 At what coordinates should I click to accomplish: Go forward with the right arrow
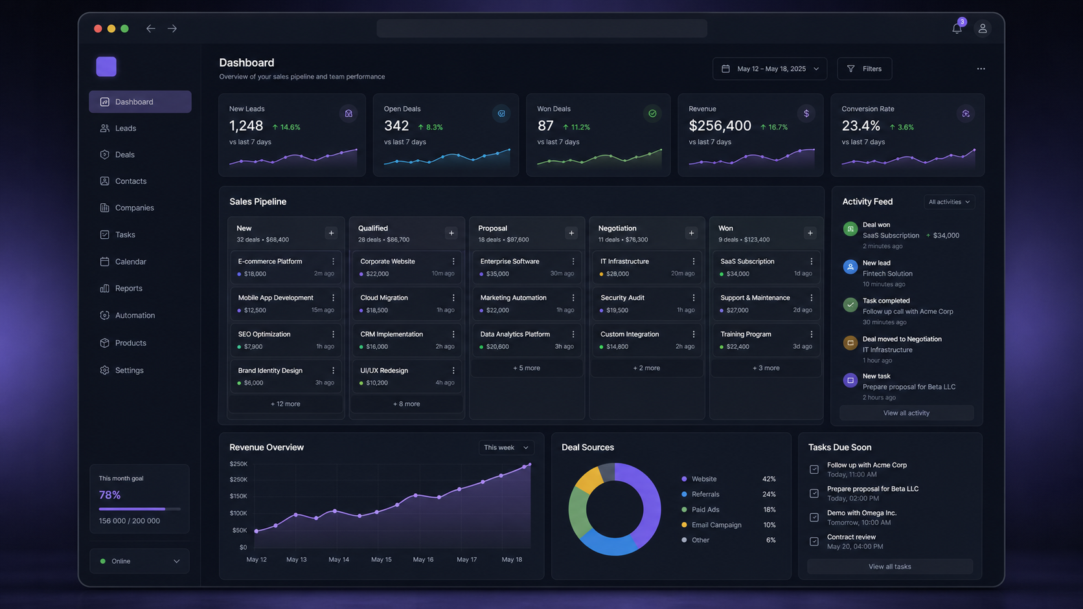(172, 28)
